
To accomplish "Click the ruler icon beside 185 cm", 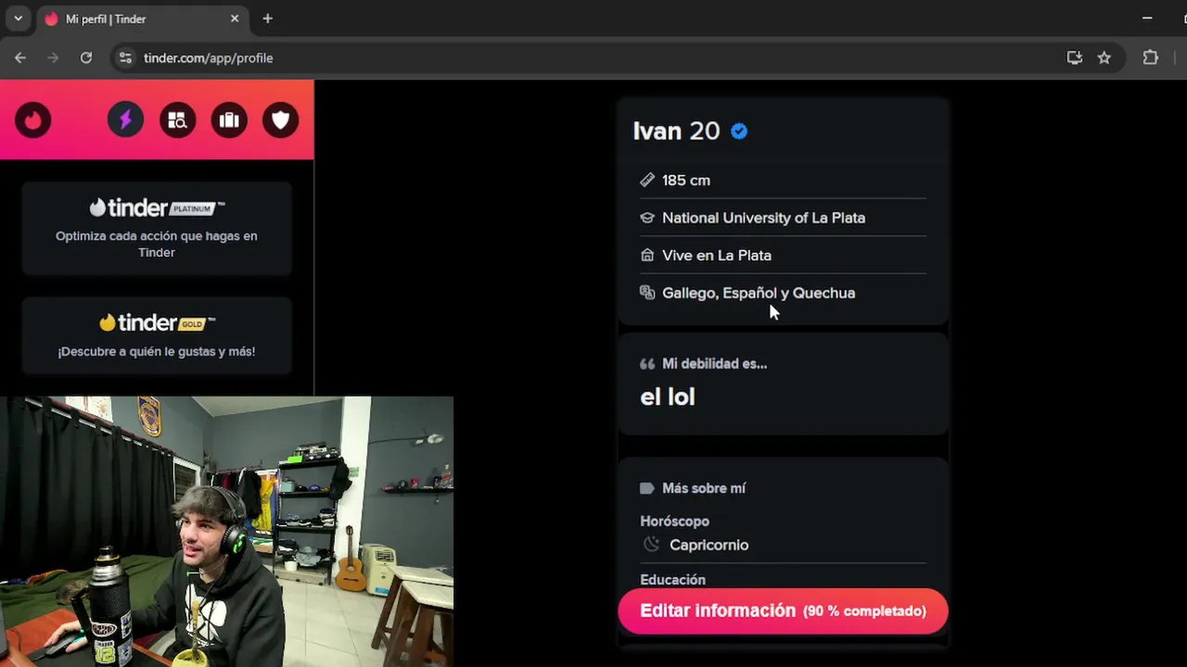I will click(x=647, y=180).
